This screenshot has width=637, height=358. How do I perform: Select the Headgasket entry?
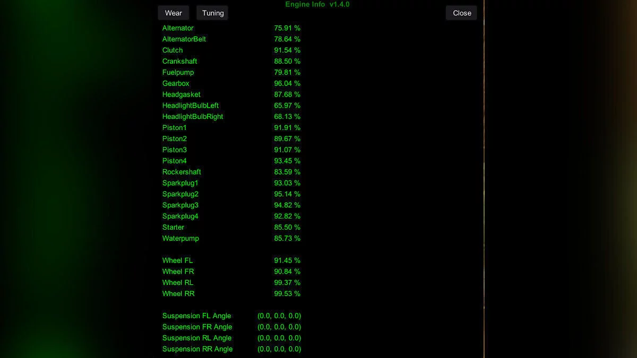coord(181,95)
